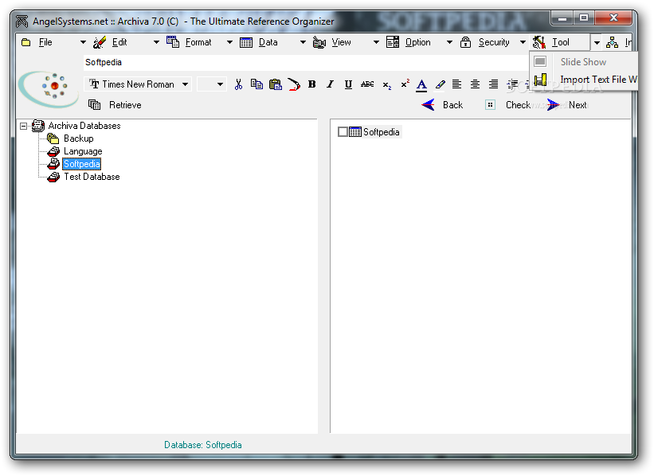Expand the Edit menu dropdown arrow
Viewport: 654px width, 476px height.
(x=156, y=42)
